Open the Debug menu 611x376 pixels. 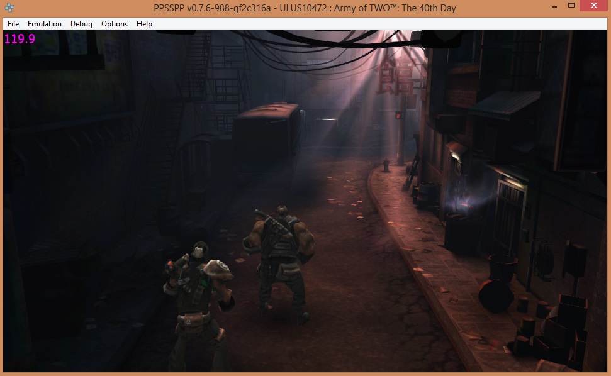81,24
